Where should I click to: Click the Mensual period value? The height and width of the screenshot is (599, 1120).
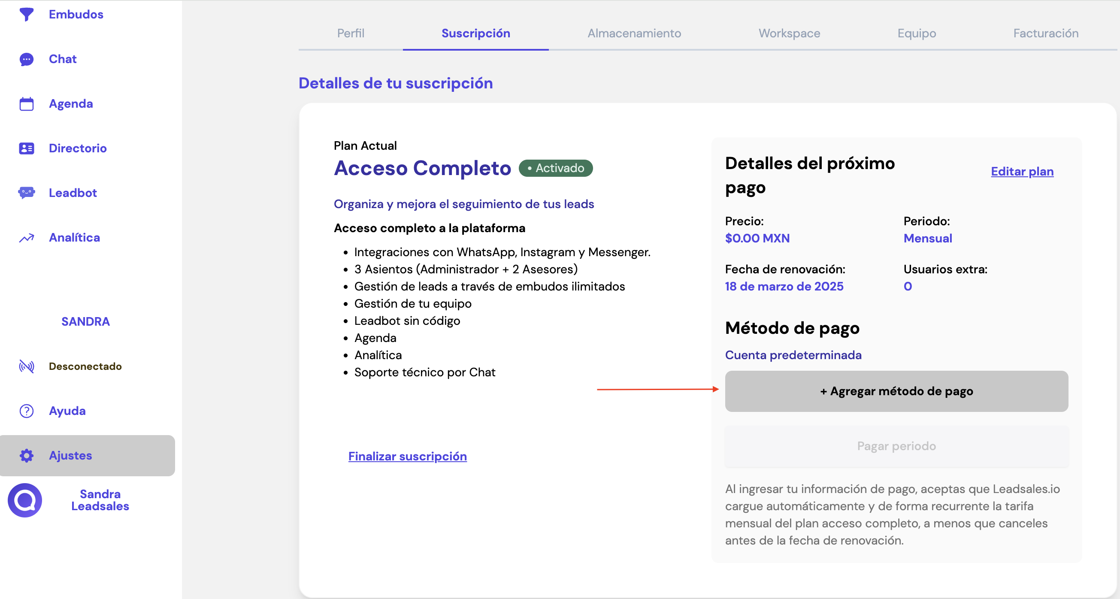point(928,238)
